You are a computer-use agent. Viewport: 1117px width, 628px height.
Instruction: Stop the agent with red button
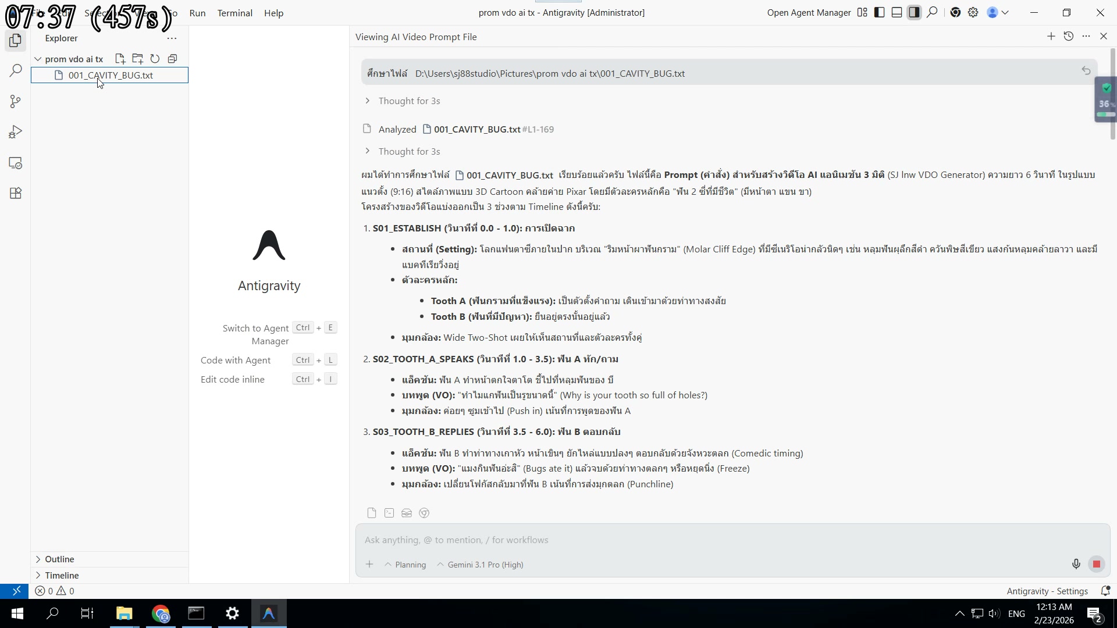pyautogui.click(x=1097, y=564)
